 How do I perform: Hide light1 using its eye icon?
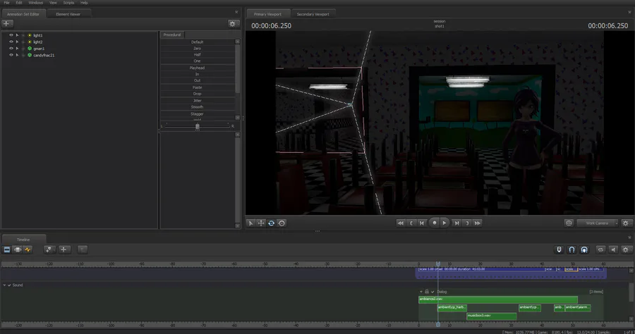[11, 35]
